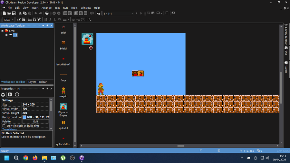The height and width of the screenshot is (163, 290).
Task: Click the Forward navigation arrow icon
Action: 59,13
